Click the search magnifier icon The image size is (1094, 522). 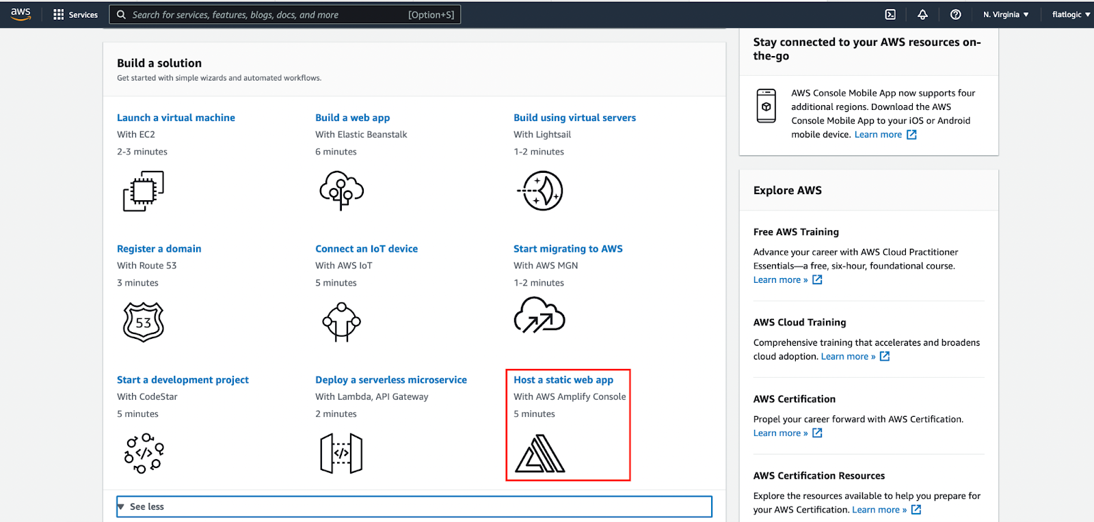coord(121,14)
